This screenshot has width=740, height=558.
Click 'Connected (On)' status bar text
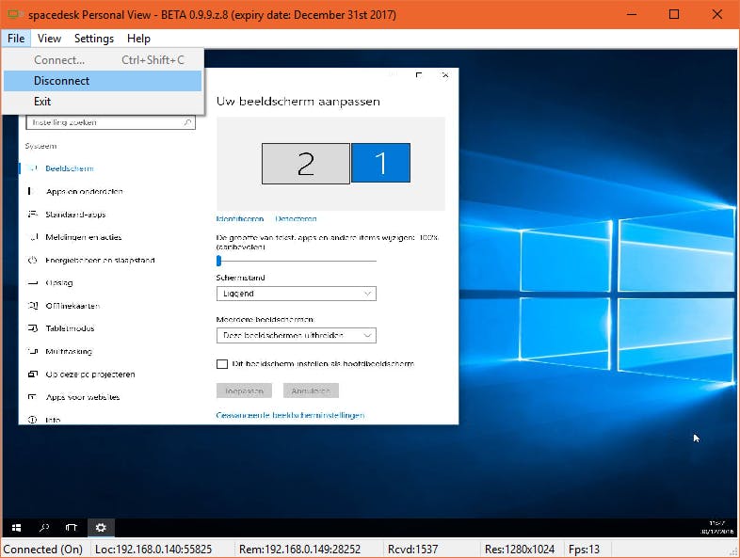(43, 550)
